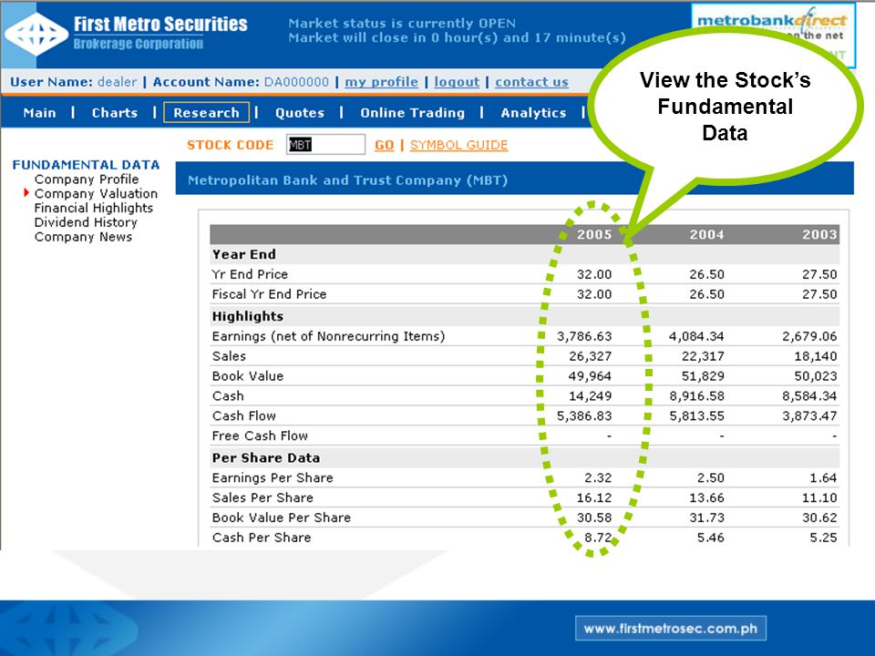Click the Sales row label
This screenshot has width=875, height=656.
229,356
